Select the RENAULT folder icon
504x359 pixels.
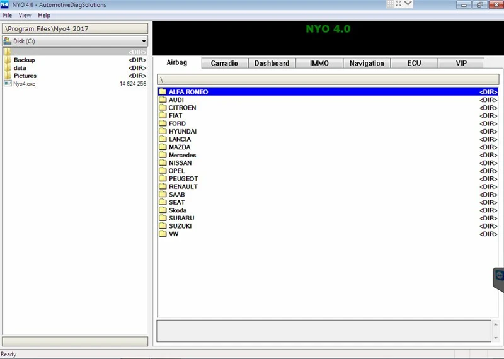point(163,186)
